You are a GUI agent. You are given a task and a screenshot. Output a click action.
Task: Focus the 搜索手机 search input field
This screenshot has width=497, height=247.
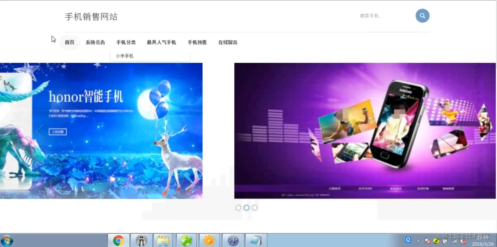[385, 16]
